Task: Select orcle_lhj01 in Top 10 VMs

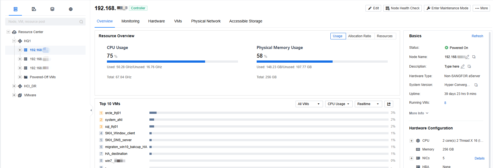Action: (x=113, y=113)
